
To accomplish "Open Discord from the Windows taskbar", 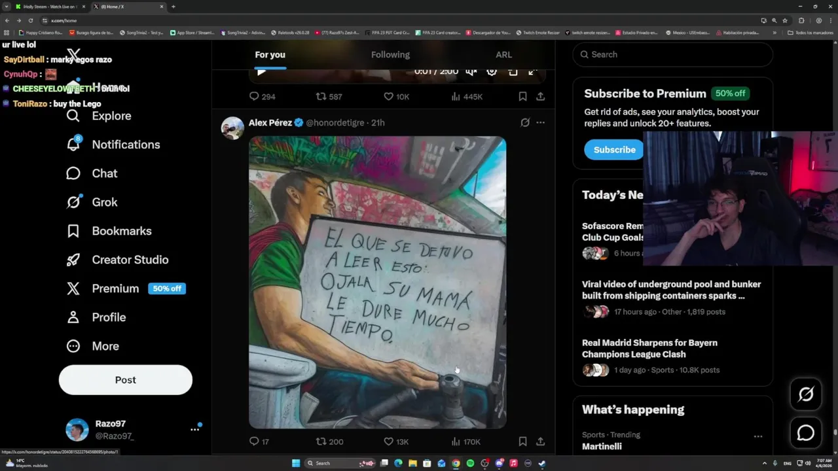I will 499,463.
